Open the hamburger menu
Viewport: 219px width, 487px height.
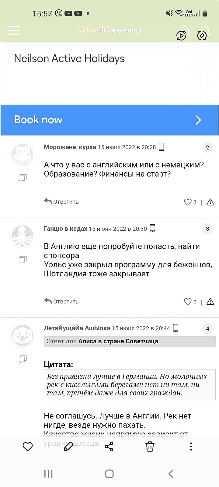click(14, 30)
